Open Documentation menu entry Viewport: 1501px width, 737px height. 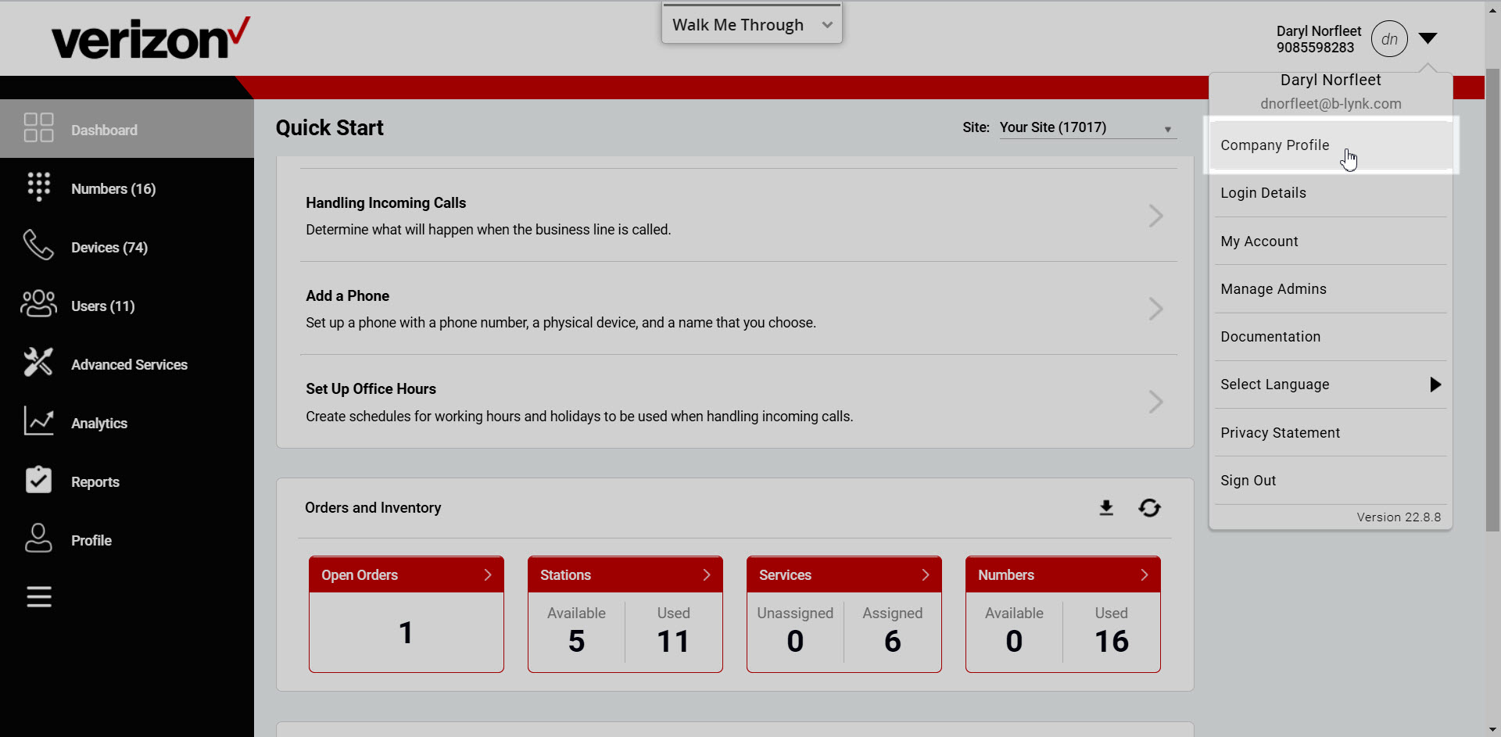click(x=1331, y=337)
